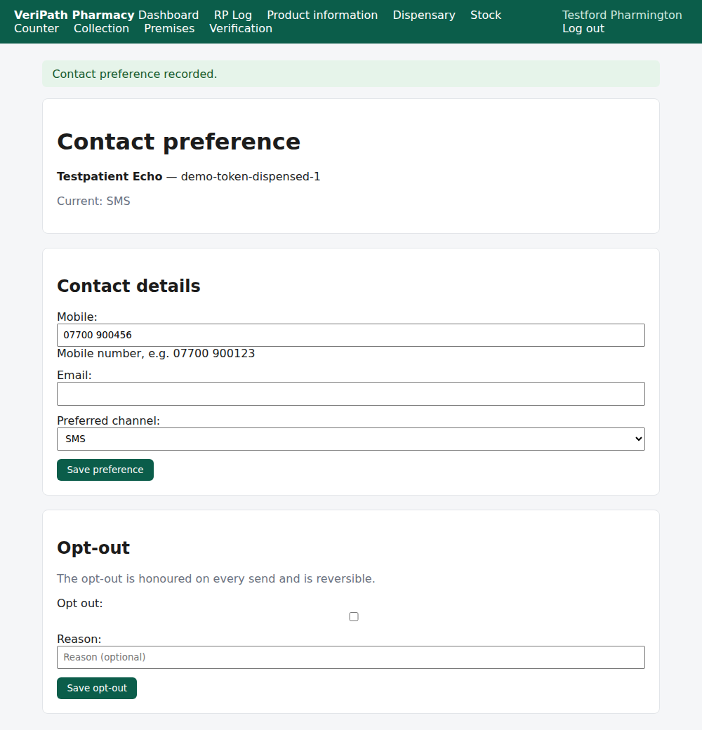Click the 'Reason:' field label
Screen dimensions: 702x730
(x=79, y=639)
